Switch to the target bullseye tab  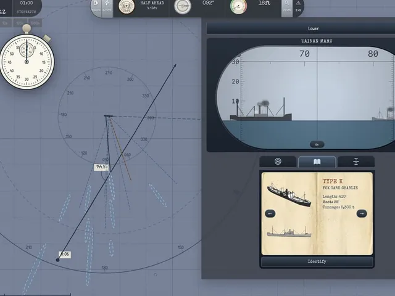(x=278, y=162)
